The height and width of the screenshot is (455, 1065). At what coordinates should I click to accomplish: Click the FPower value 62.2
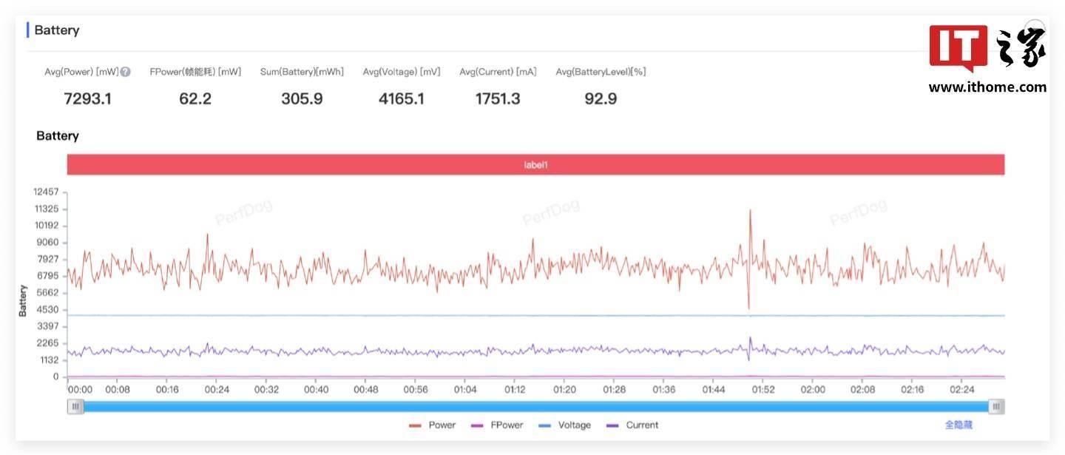(195, 98)
